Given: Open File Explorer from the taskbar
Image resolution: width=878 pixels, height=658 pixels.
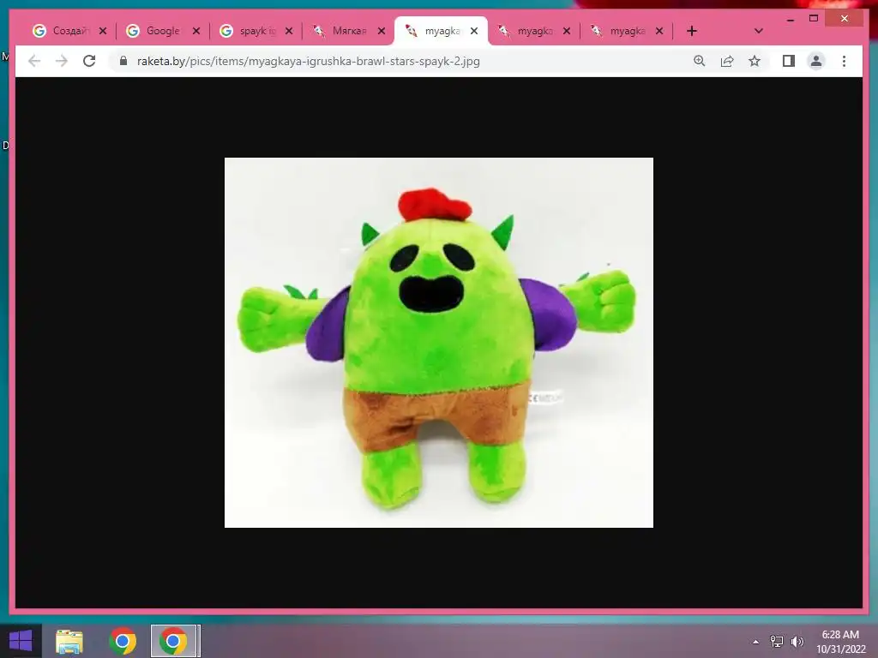Looking at the screenshot, I should tap(69, 641).
